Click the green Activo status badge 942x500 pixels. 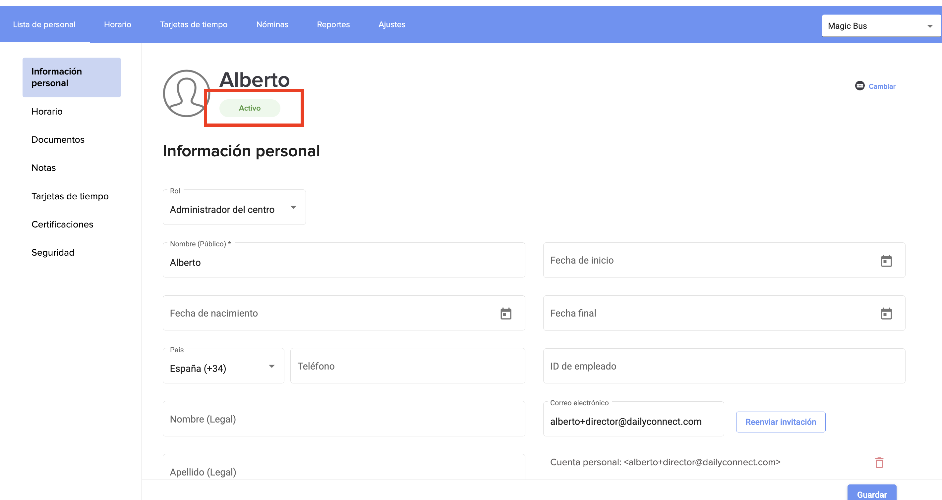pos(250,108)
